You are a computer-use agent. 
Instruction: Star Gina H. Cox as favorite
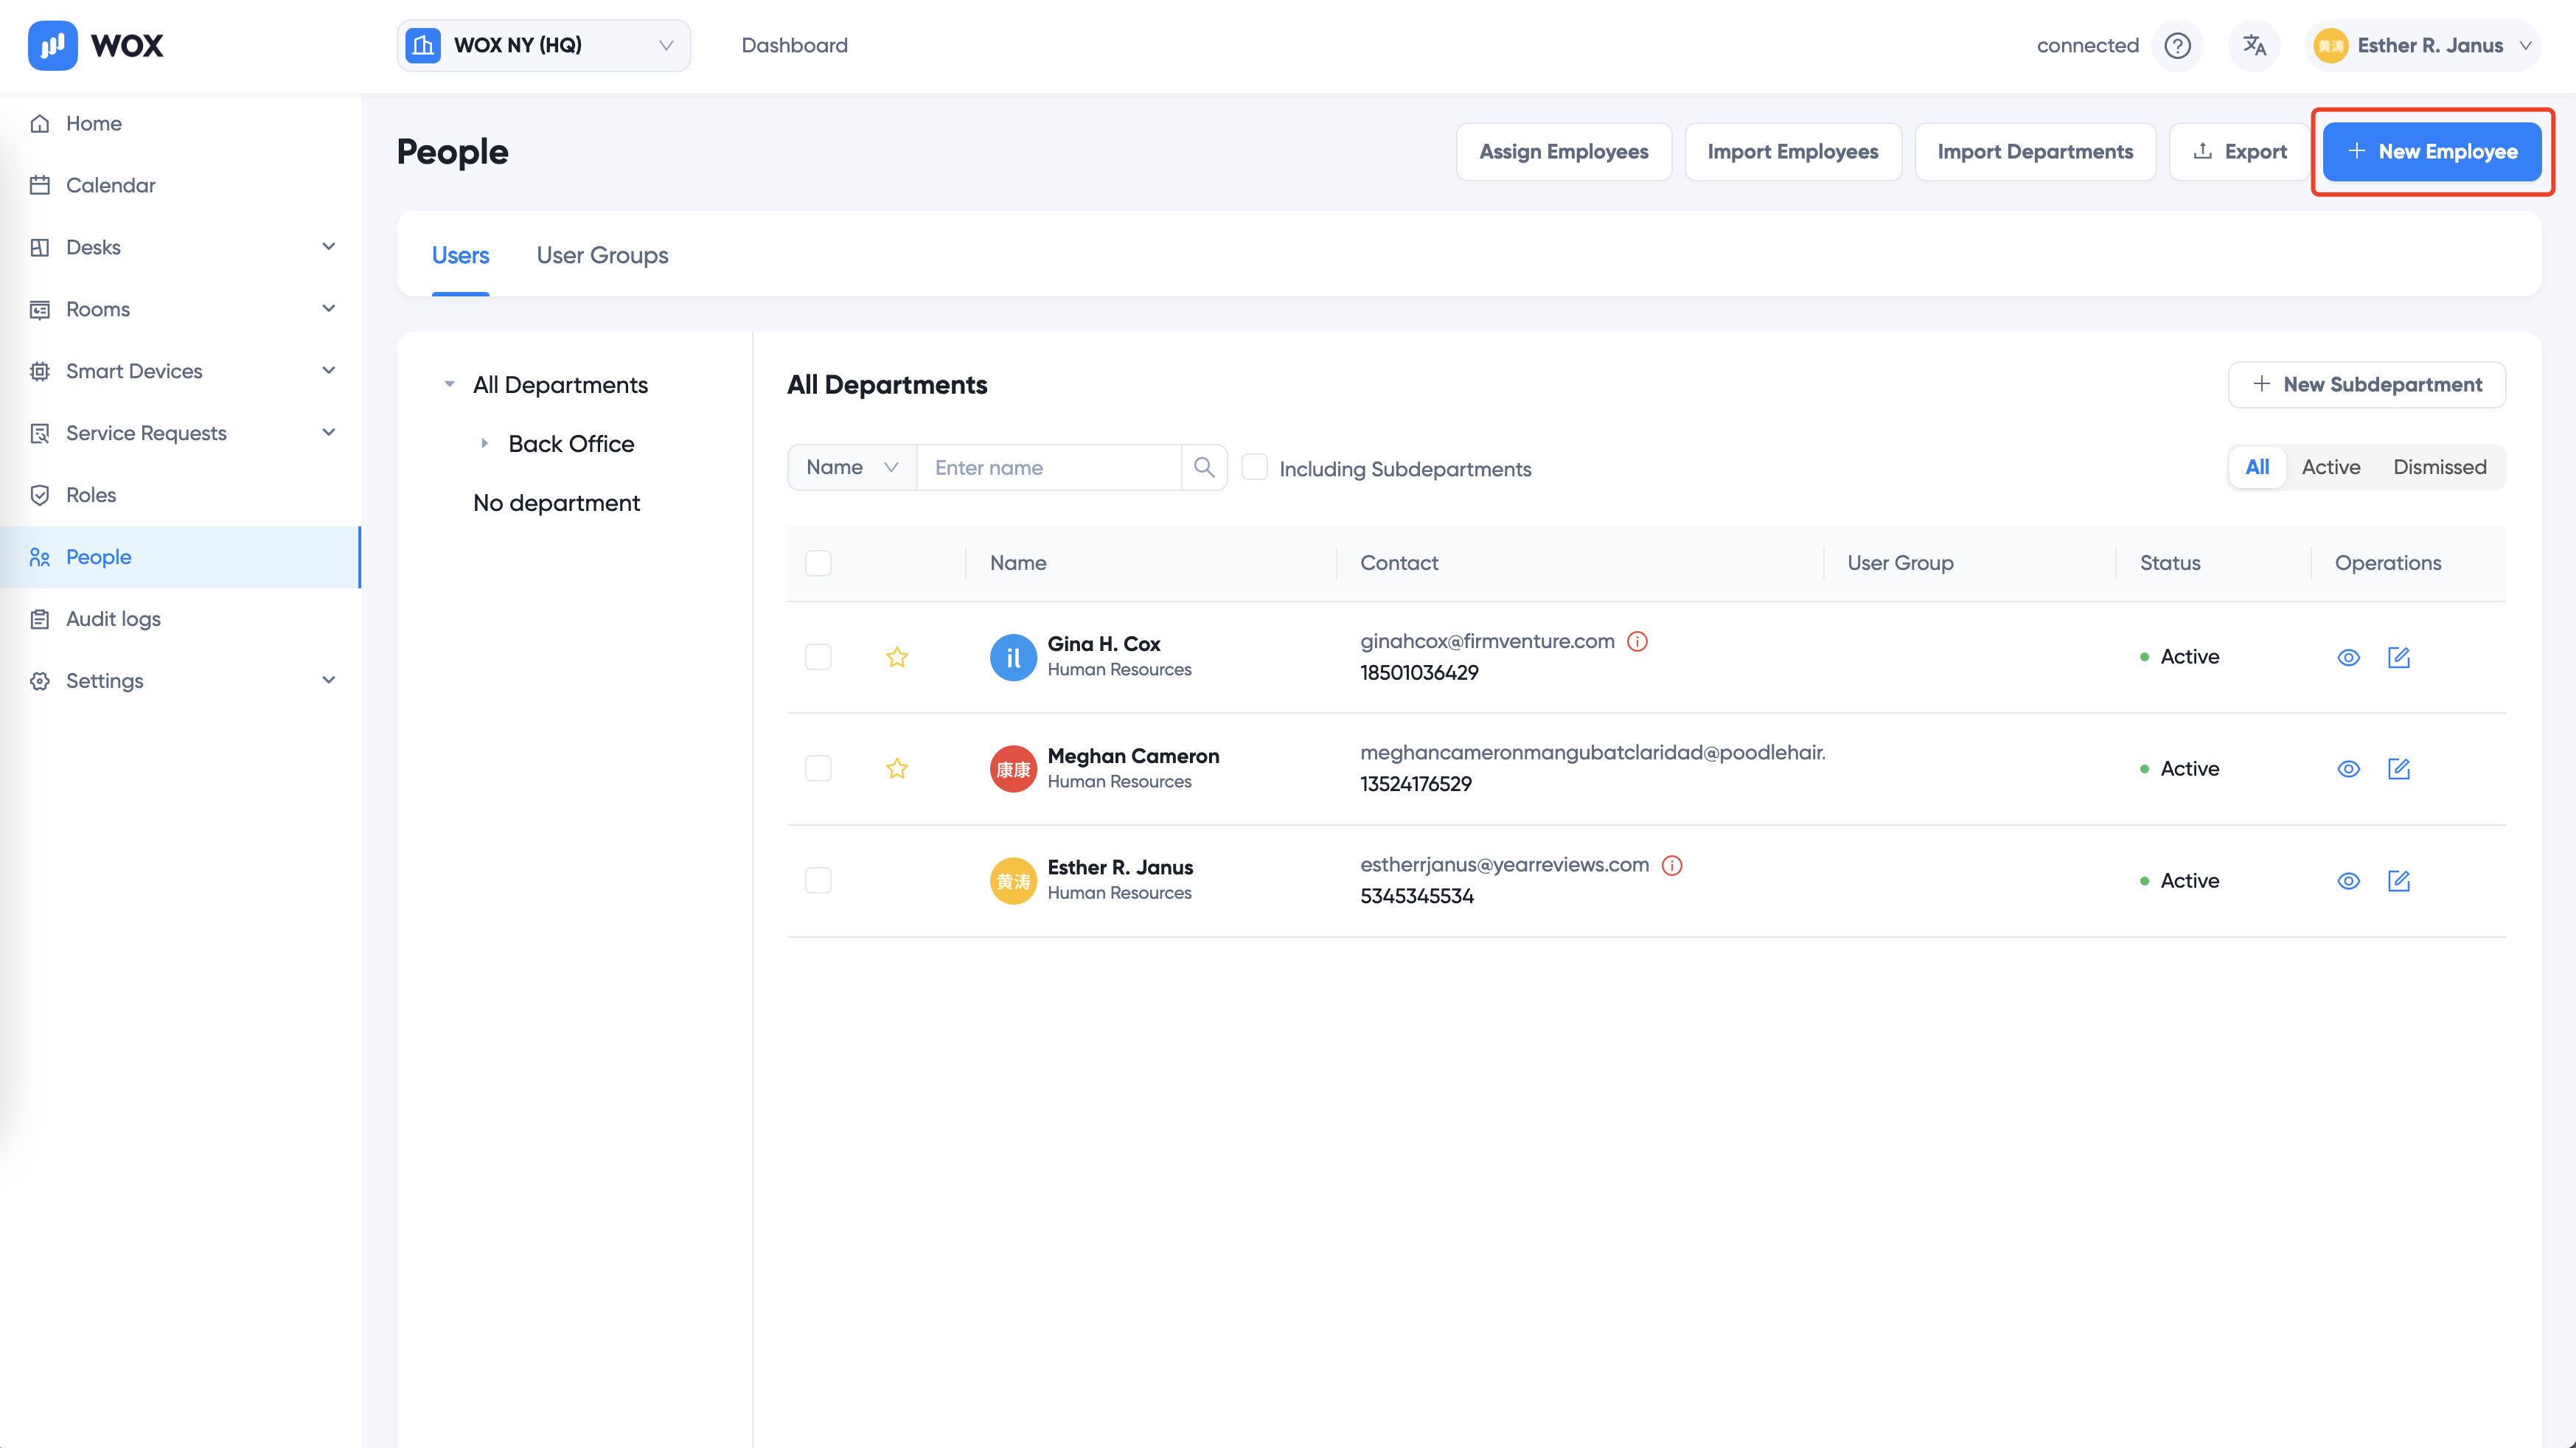(897, 657)
